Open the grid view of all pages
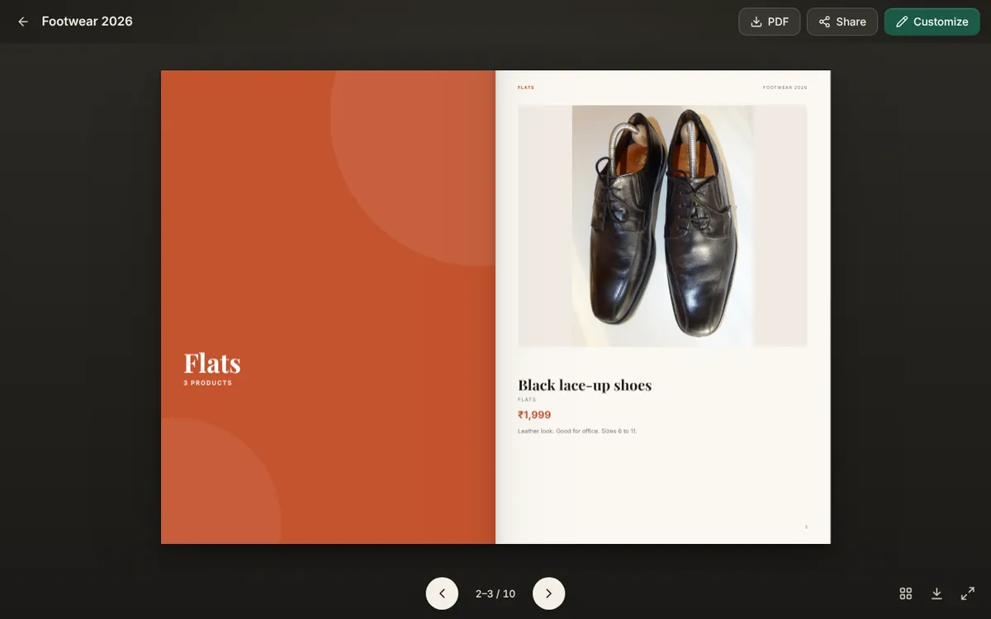 tap(905, 593)
